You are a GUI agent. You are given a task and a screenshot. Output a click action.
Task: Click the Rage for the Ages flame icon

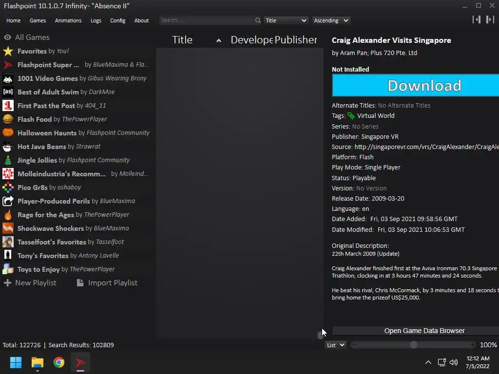coord(8,215)
